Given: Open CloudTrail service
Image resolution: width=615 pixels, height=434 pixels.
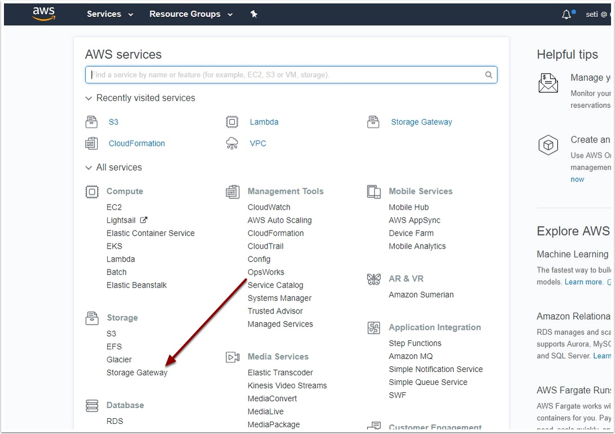Looking at the screenshot, I should 265,246.
